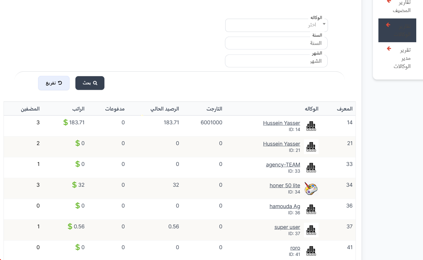Open the highlighted تقارير الوكالات menu item
This screenshot has width=423, height=260.
397,30
